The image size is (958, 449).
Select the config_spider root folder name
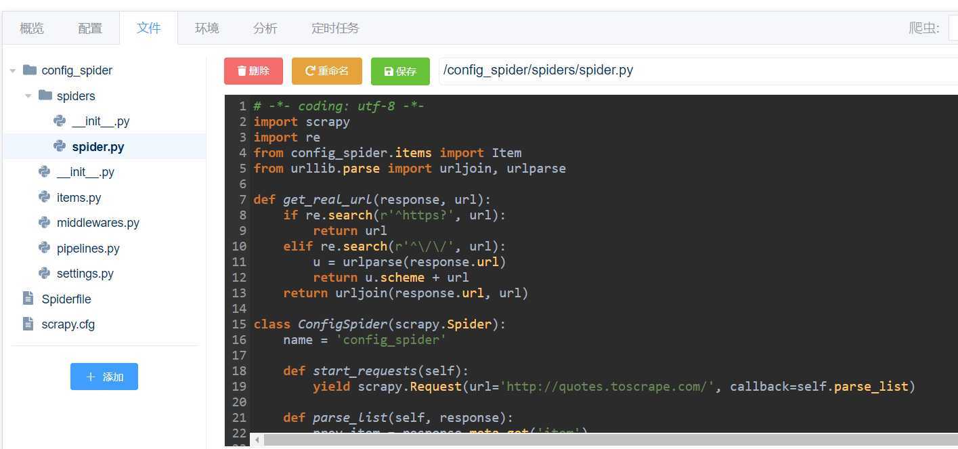pyautogui.click(x=77, y=70)
